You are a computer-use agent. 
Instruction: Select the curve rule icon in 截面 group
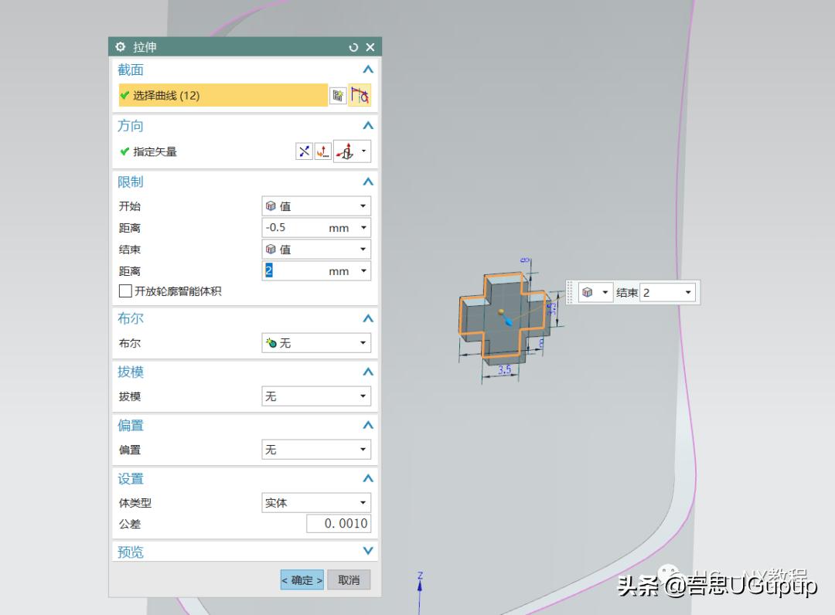(x=360, y=95)
